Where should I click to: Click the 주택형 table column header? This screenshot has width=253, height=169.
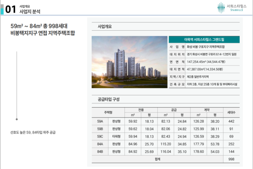(x=108, y=112)
